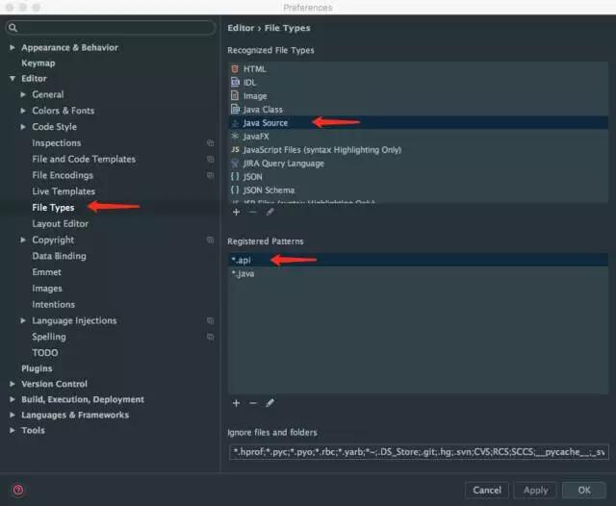The width and height of the screenshot is (616, 506).
Task: Click the Cancel button
Action: 487,491
